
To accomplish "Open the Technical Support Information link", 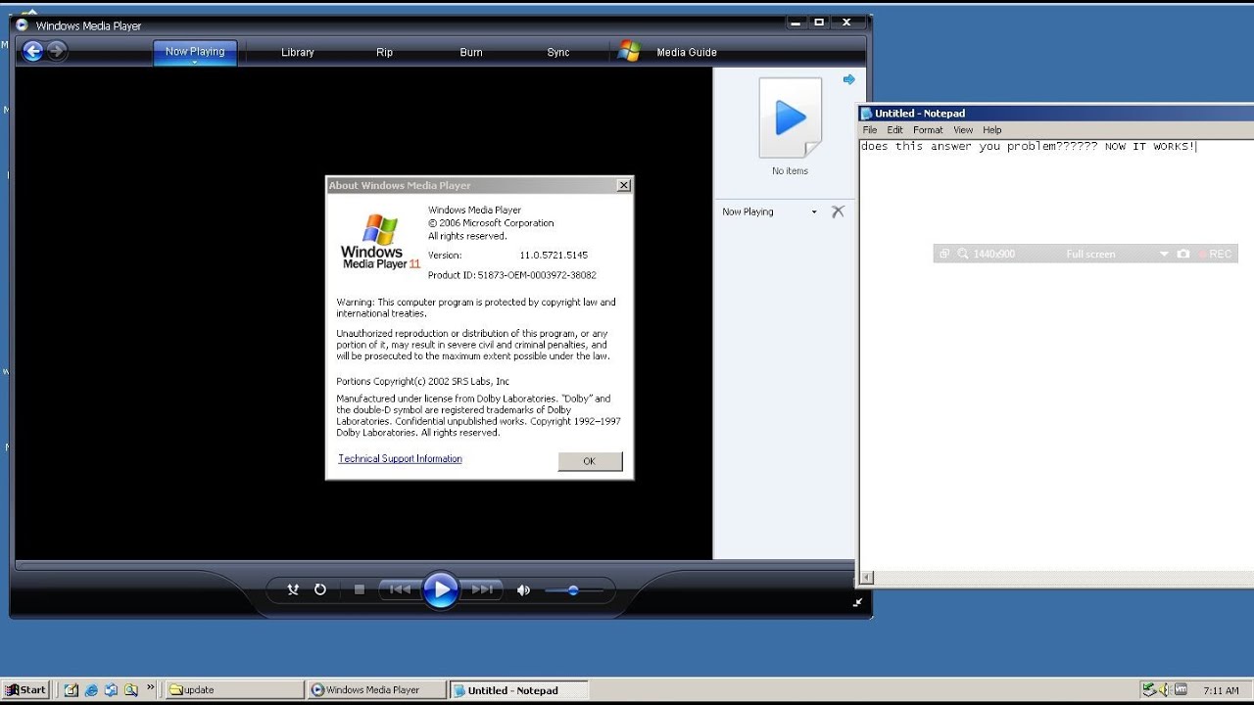I will pyautogui.click(x=400, y=458).
